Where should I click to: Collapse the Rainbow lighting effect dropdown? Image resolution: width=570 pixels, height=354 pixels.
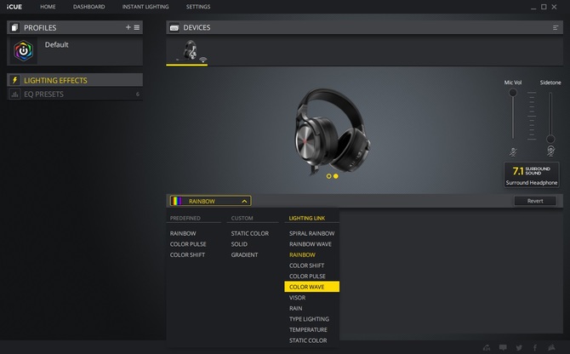pyautogui.click(x=245, y=201)
